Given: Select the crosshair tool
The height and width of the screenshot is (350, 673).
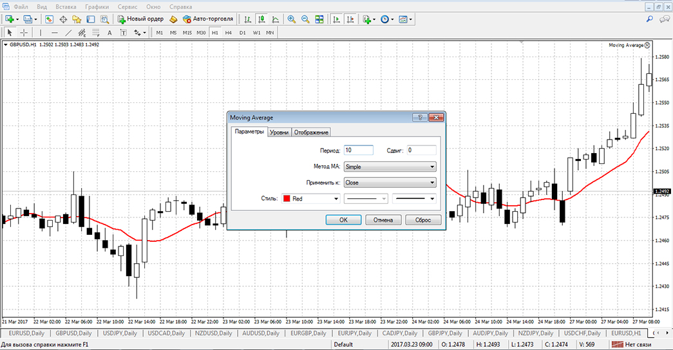Looking at the screenshot, I should click(x=24, y=33).
